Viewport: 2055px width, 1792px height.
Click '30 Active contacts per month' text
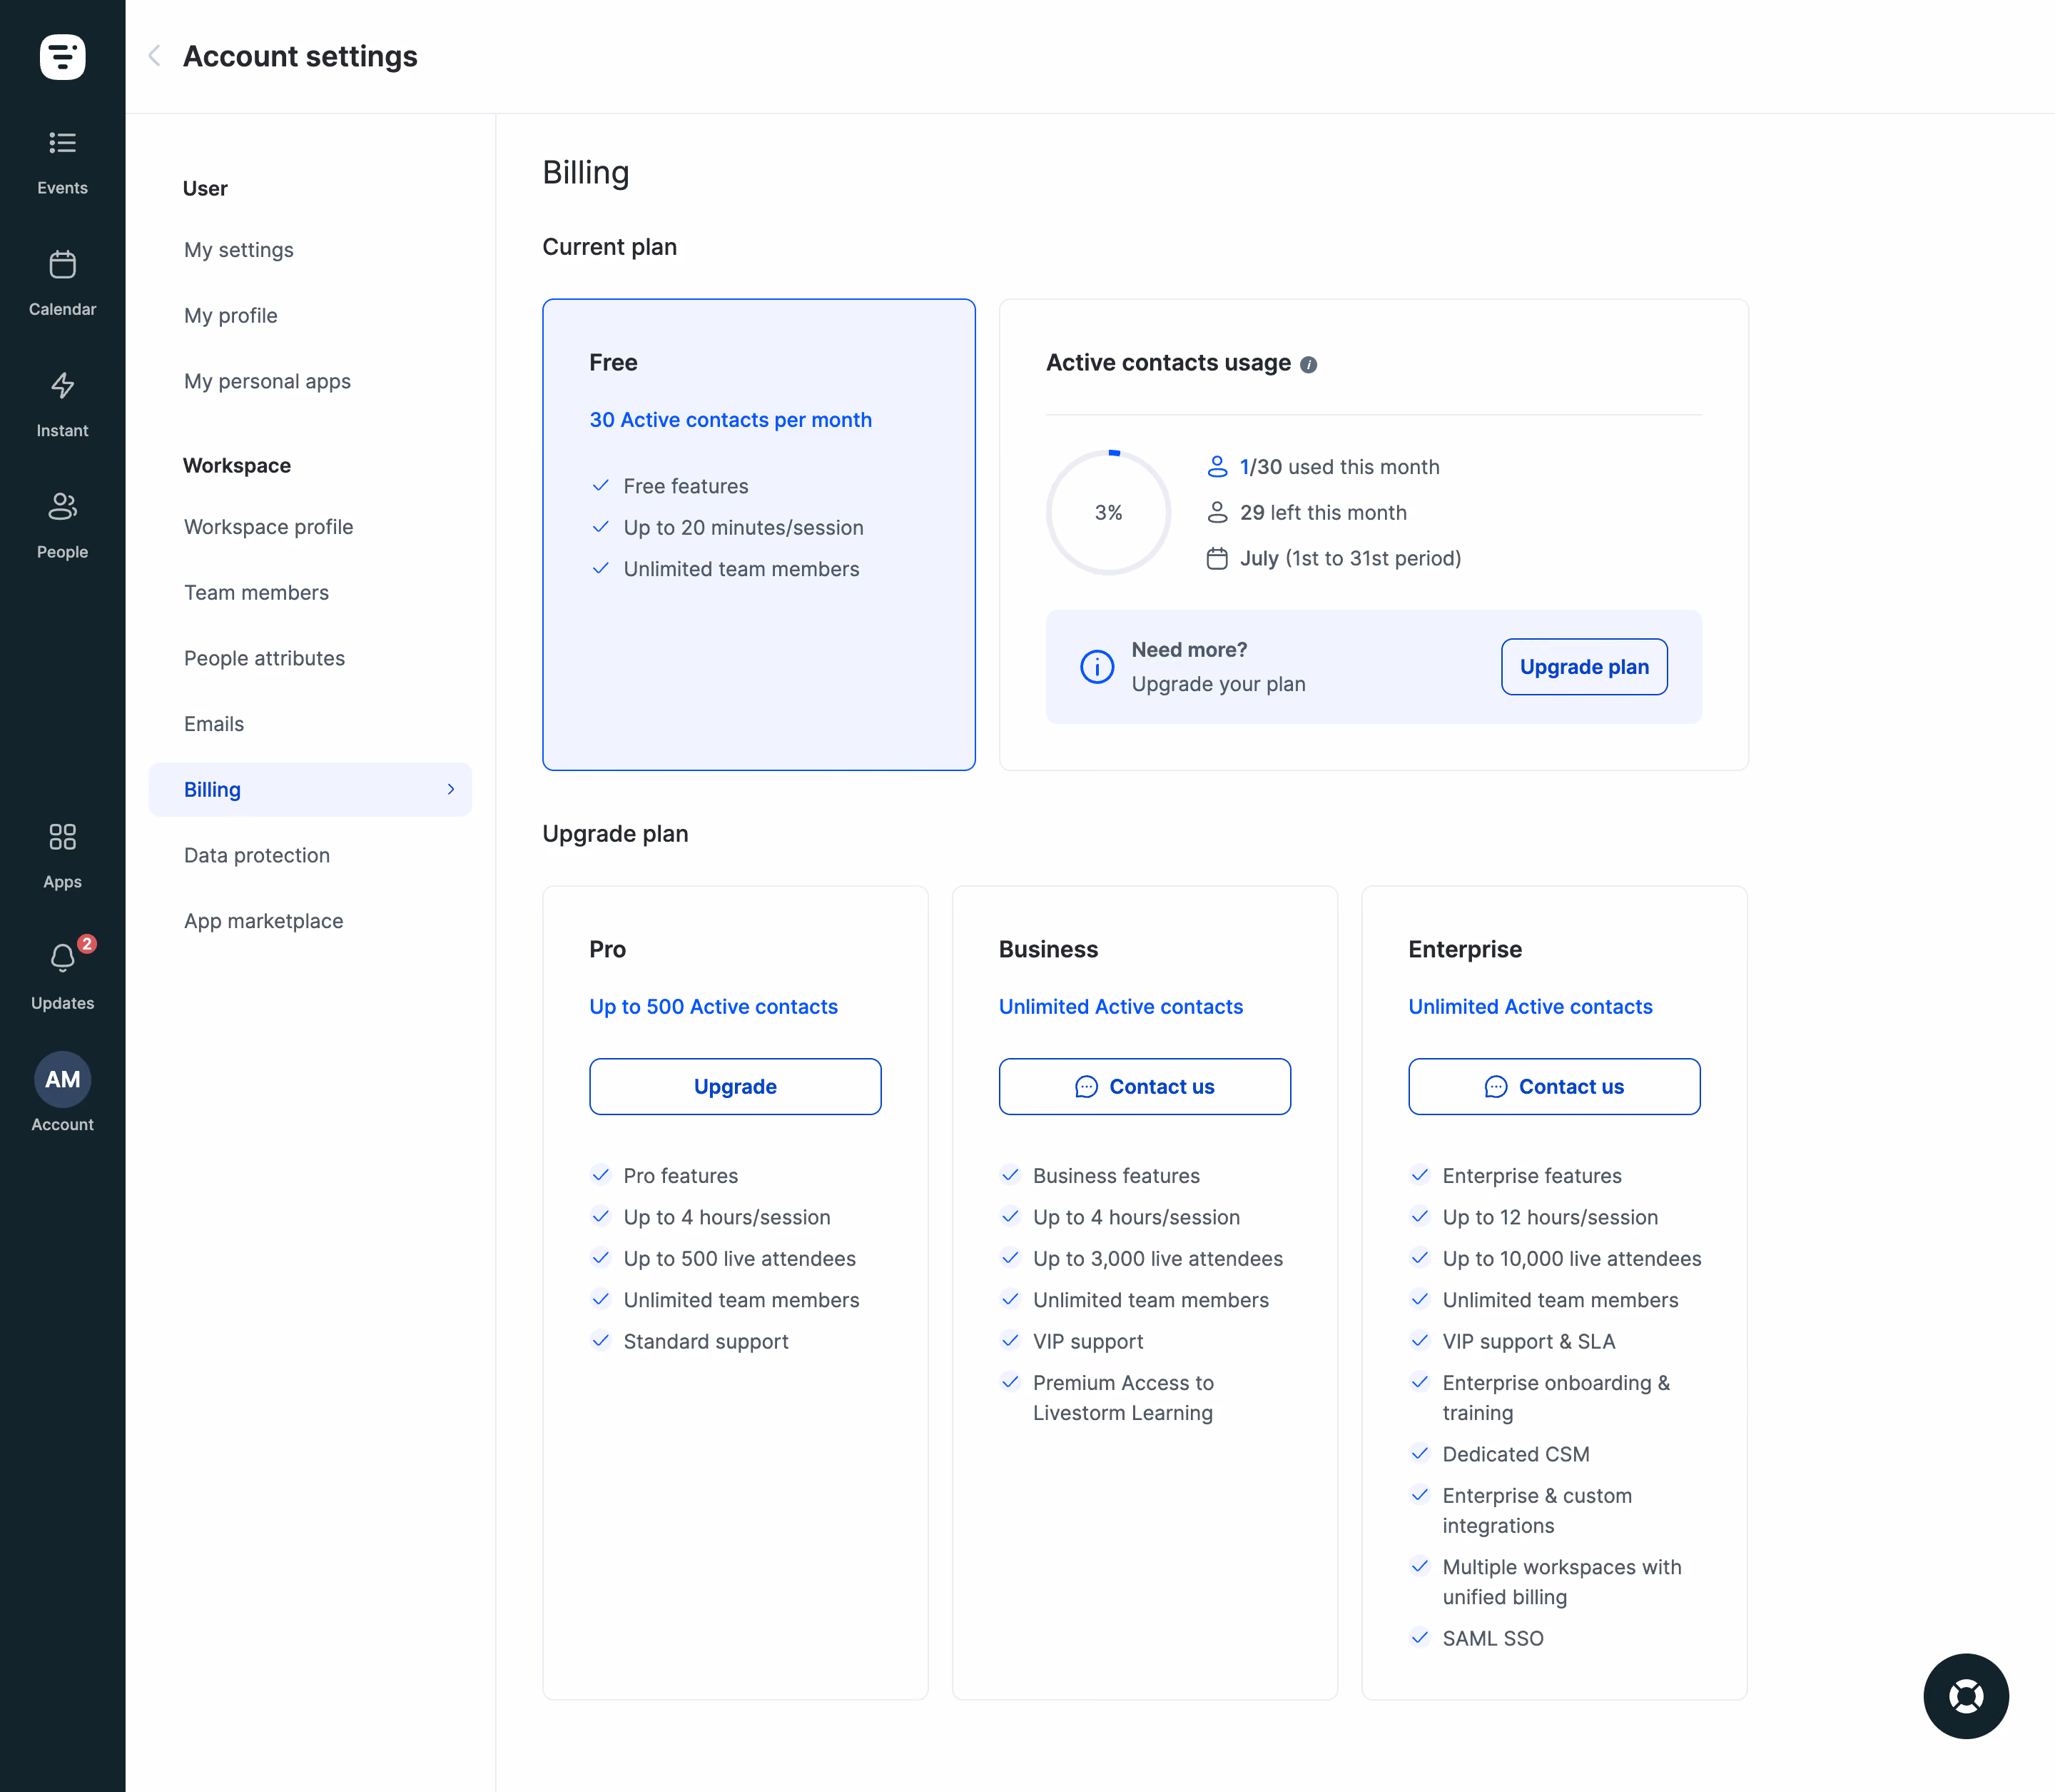(x=731, y=420)
